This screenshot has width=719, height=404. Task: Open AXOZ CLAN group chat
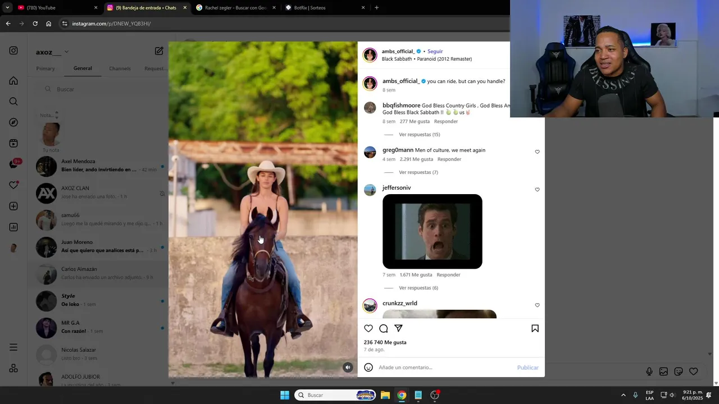pos(99,193)
